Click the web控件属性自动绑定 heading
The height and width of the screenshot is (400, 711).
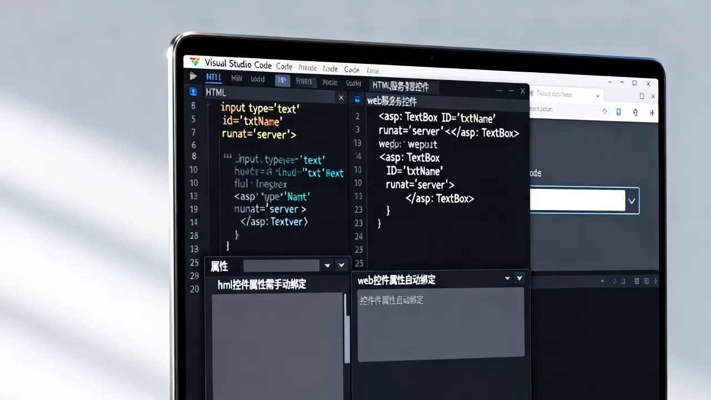tap(396, 280)
